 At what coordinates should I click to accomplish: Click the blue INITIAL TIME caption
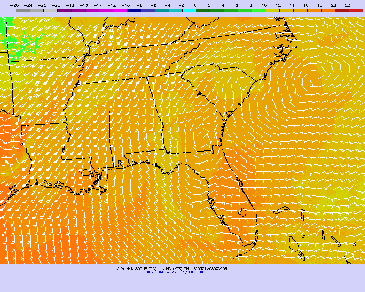pos(175,272)
